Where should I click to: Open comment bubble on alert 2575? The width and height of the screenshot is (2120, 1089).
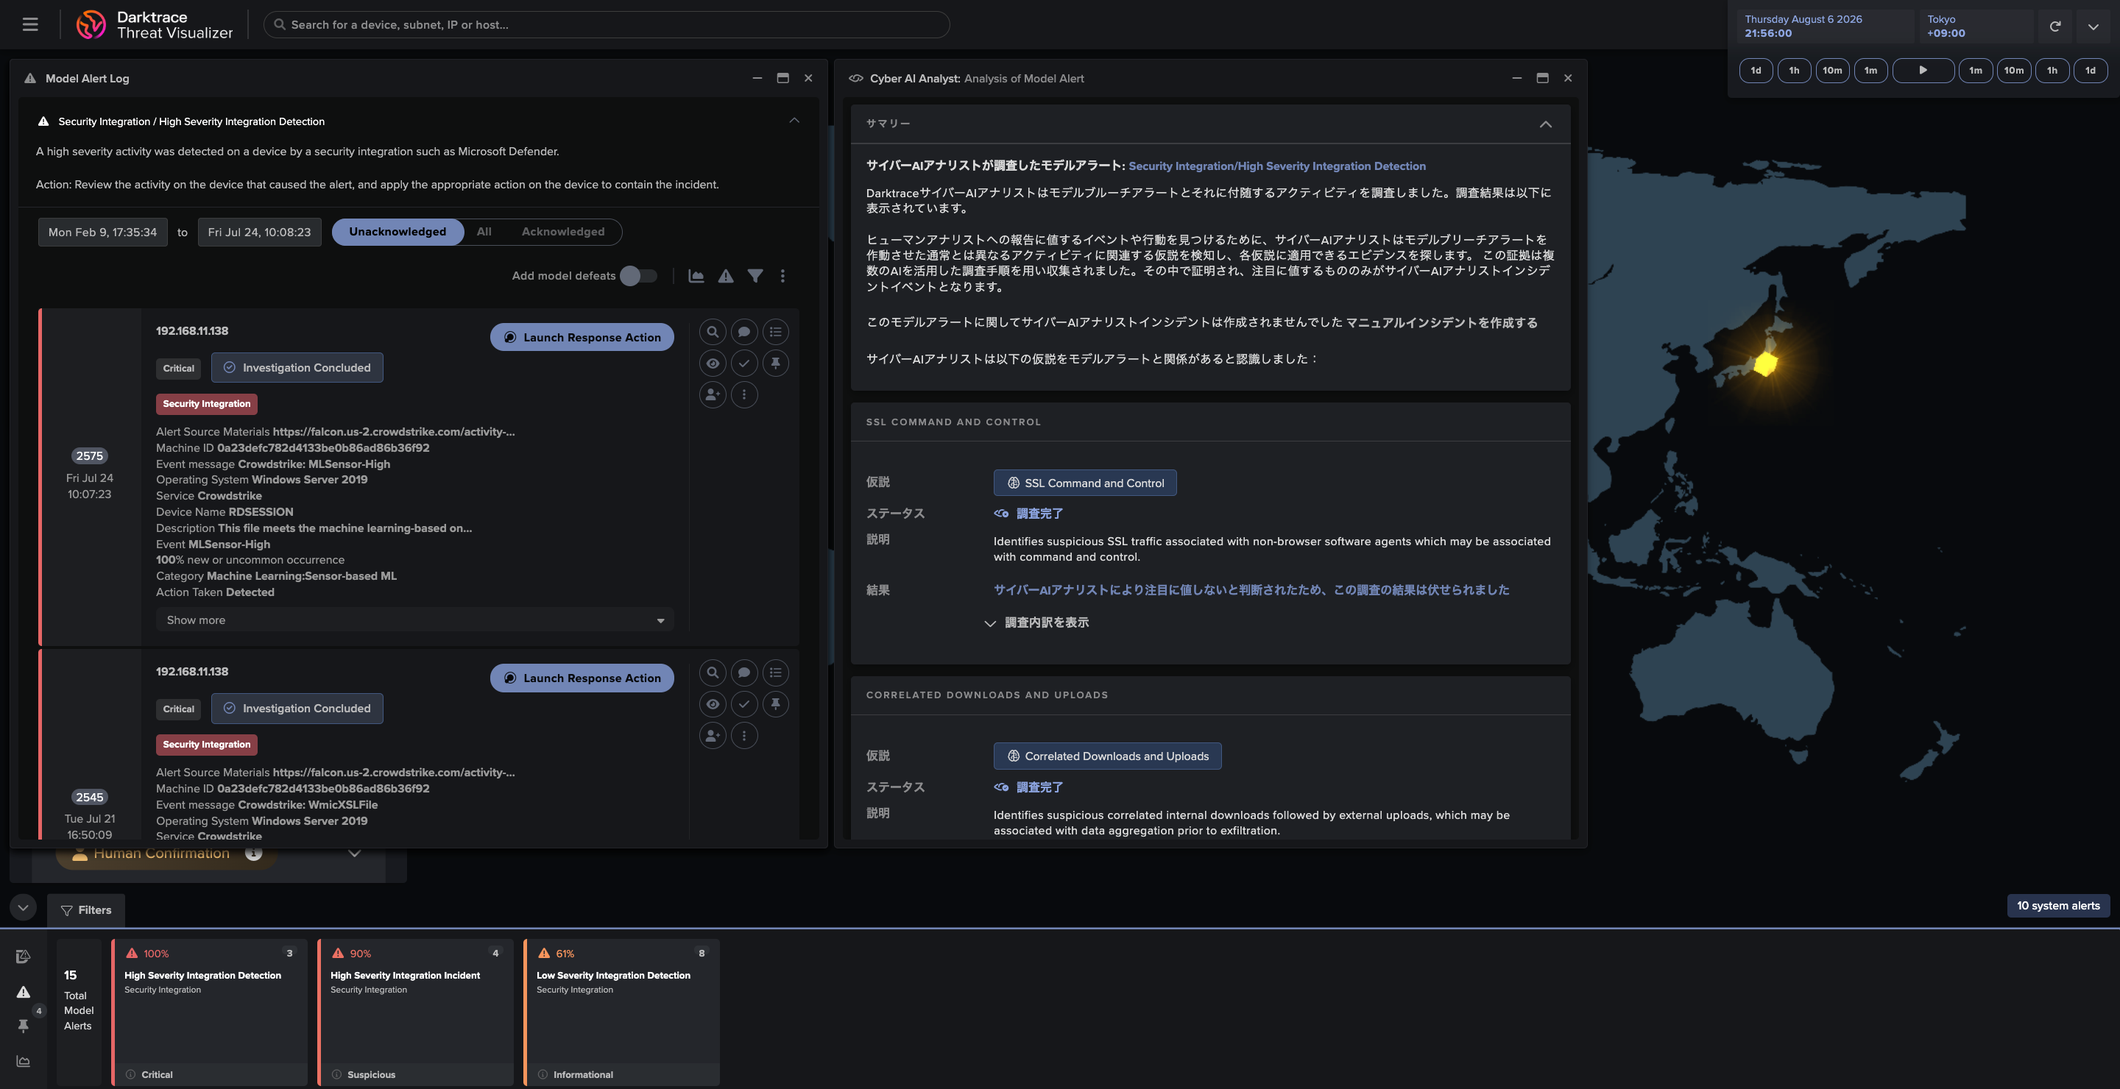(x=744, y=333)
